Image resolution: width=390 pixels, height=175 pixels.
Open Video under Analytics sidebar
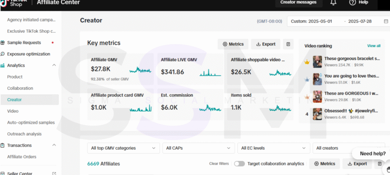point(13,111)
